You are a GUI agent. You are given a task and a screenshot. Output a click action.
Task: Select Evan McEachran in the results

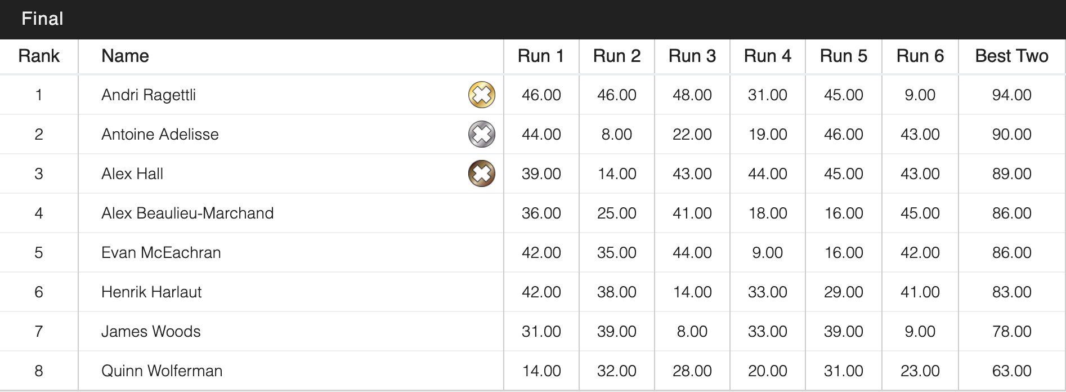pyautogui.click(x=161, y=252)
